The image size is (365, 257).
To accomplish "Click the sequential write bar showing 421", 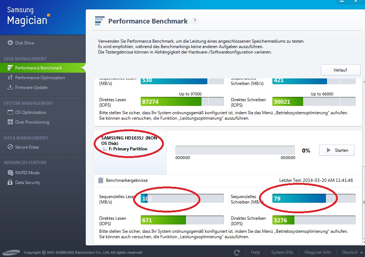I will click(314, 81).
